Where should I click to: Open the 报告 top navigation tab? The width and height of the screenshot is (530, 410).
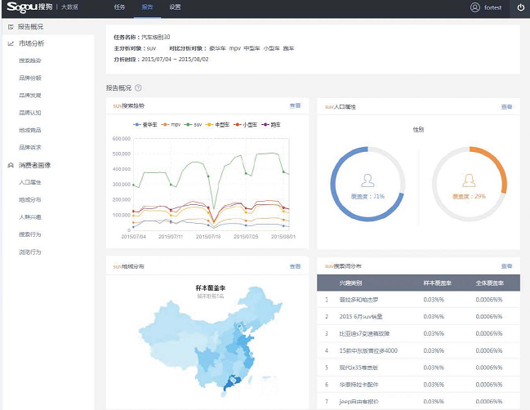[147, 7]
